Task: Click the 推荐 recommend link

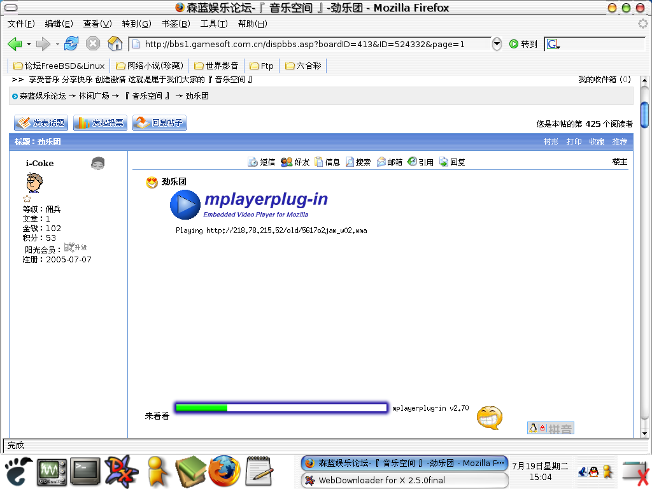Action: (620, 142)
